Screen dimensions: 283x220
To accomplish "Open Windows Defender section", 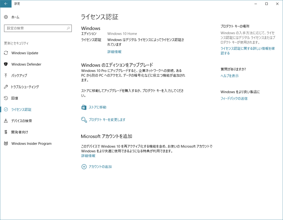I will coord(26,64).
